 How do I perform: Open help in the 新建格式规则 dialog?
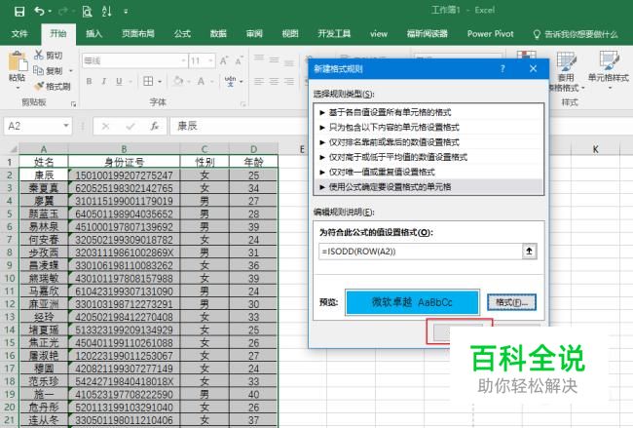point(503,68)
